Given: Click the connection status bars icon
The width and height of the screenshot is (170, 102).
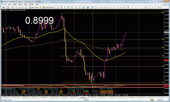Looking at the screenshot, I should pyautogui.click(x=152, y=100).
